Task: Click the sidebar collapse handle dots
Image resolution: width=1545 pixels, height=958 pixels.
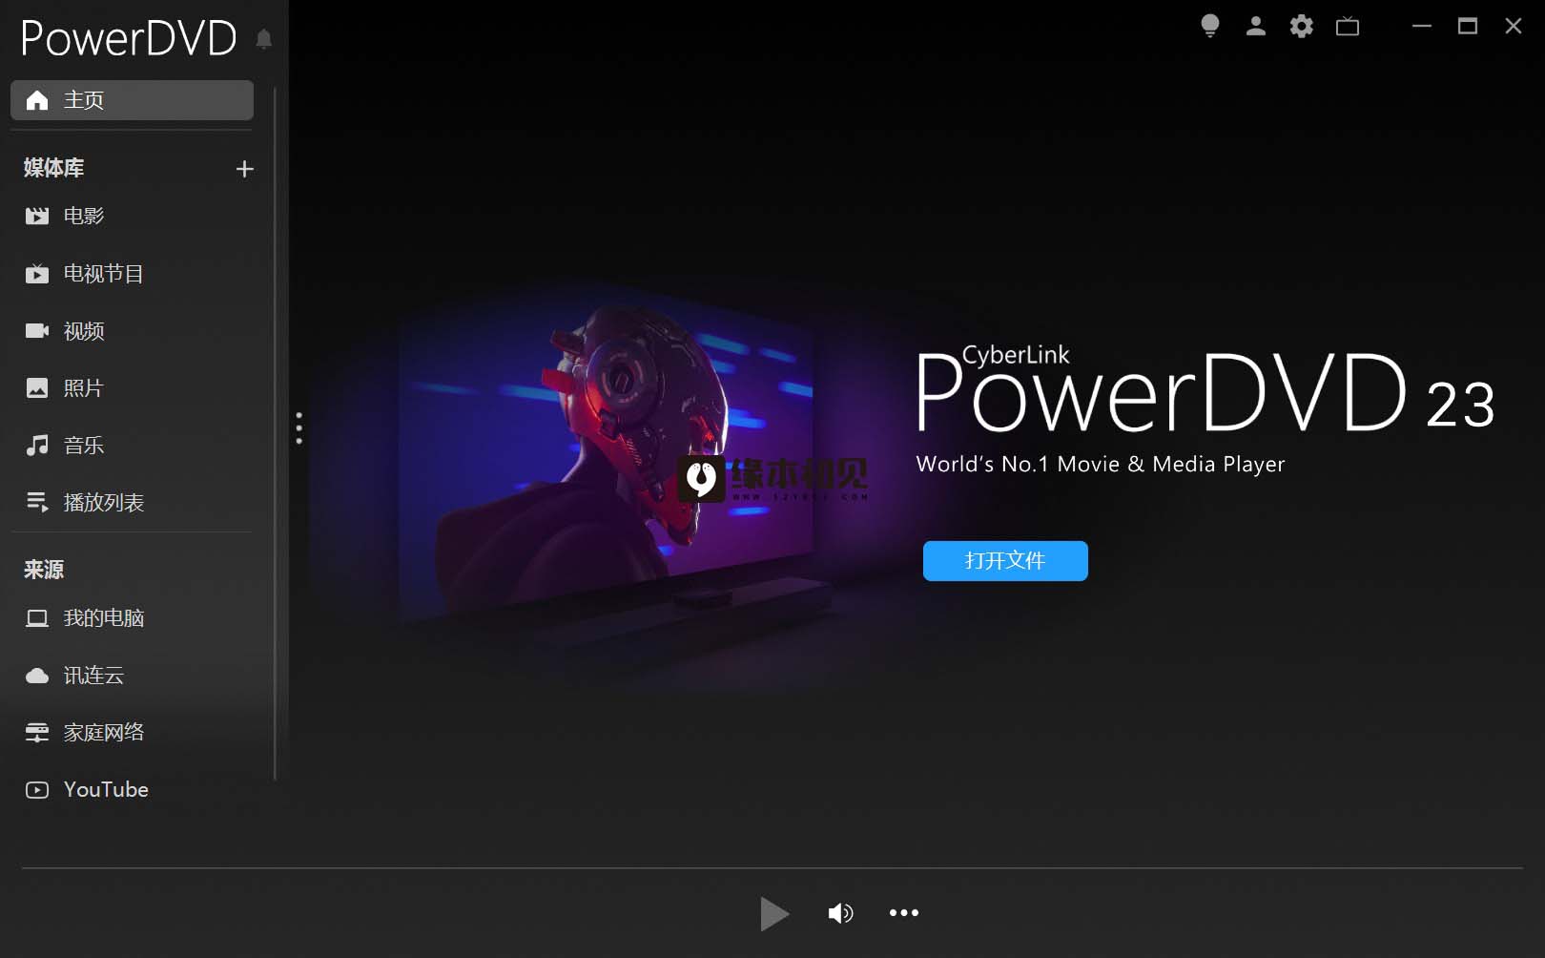Action: [x=299, y=428]
